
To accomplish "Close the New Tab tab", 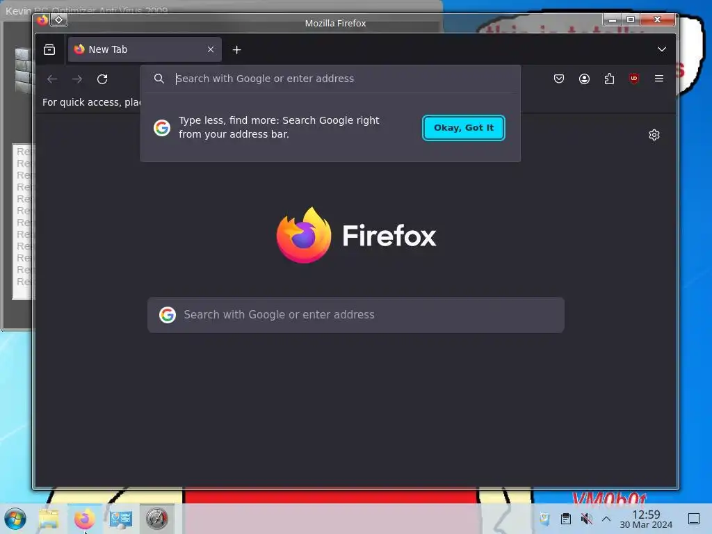I will tap(210, 49).
